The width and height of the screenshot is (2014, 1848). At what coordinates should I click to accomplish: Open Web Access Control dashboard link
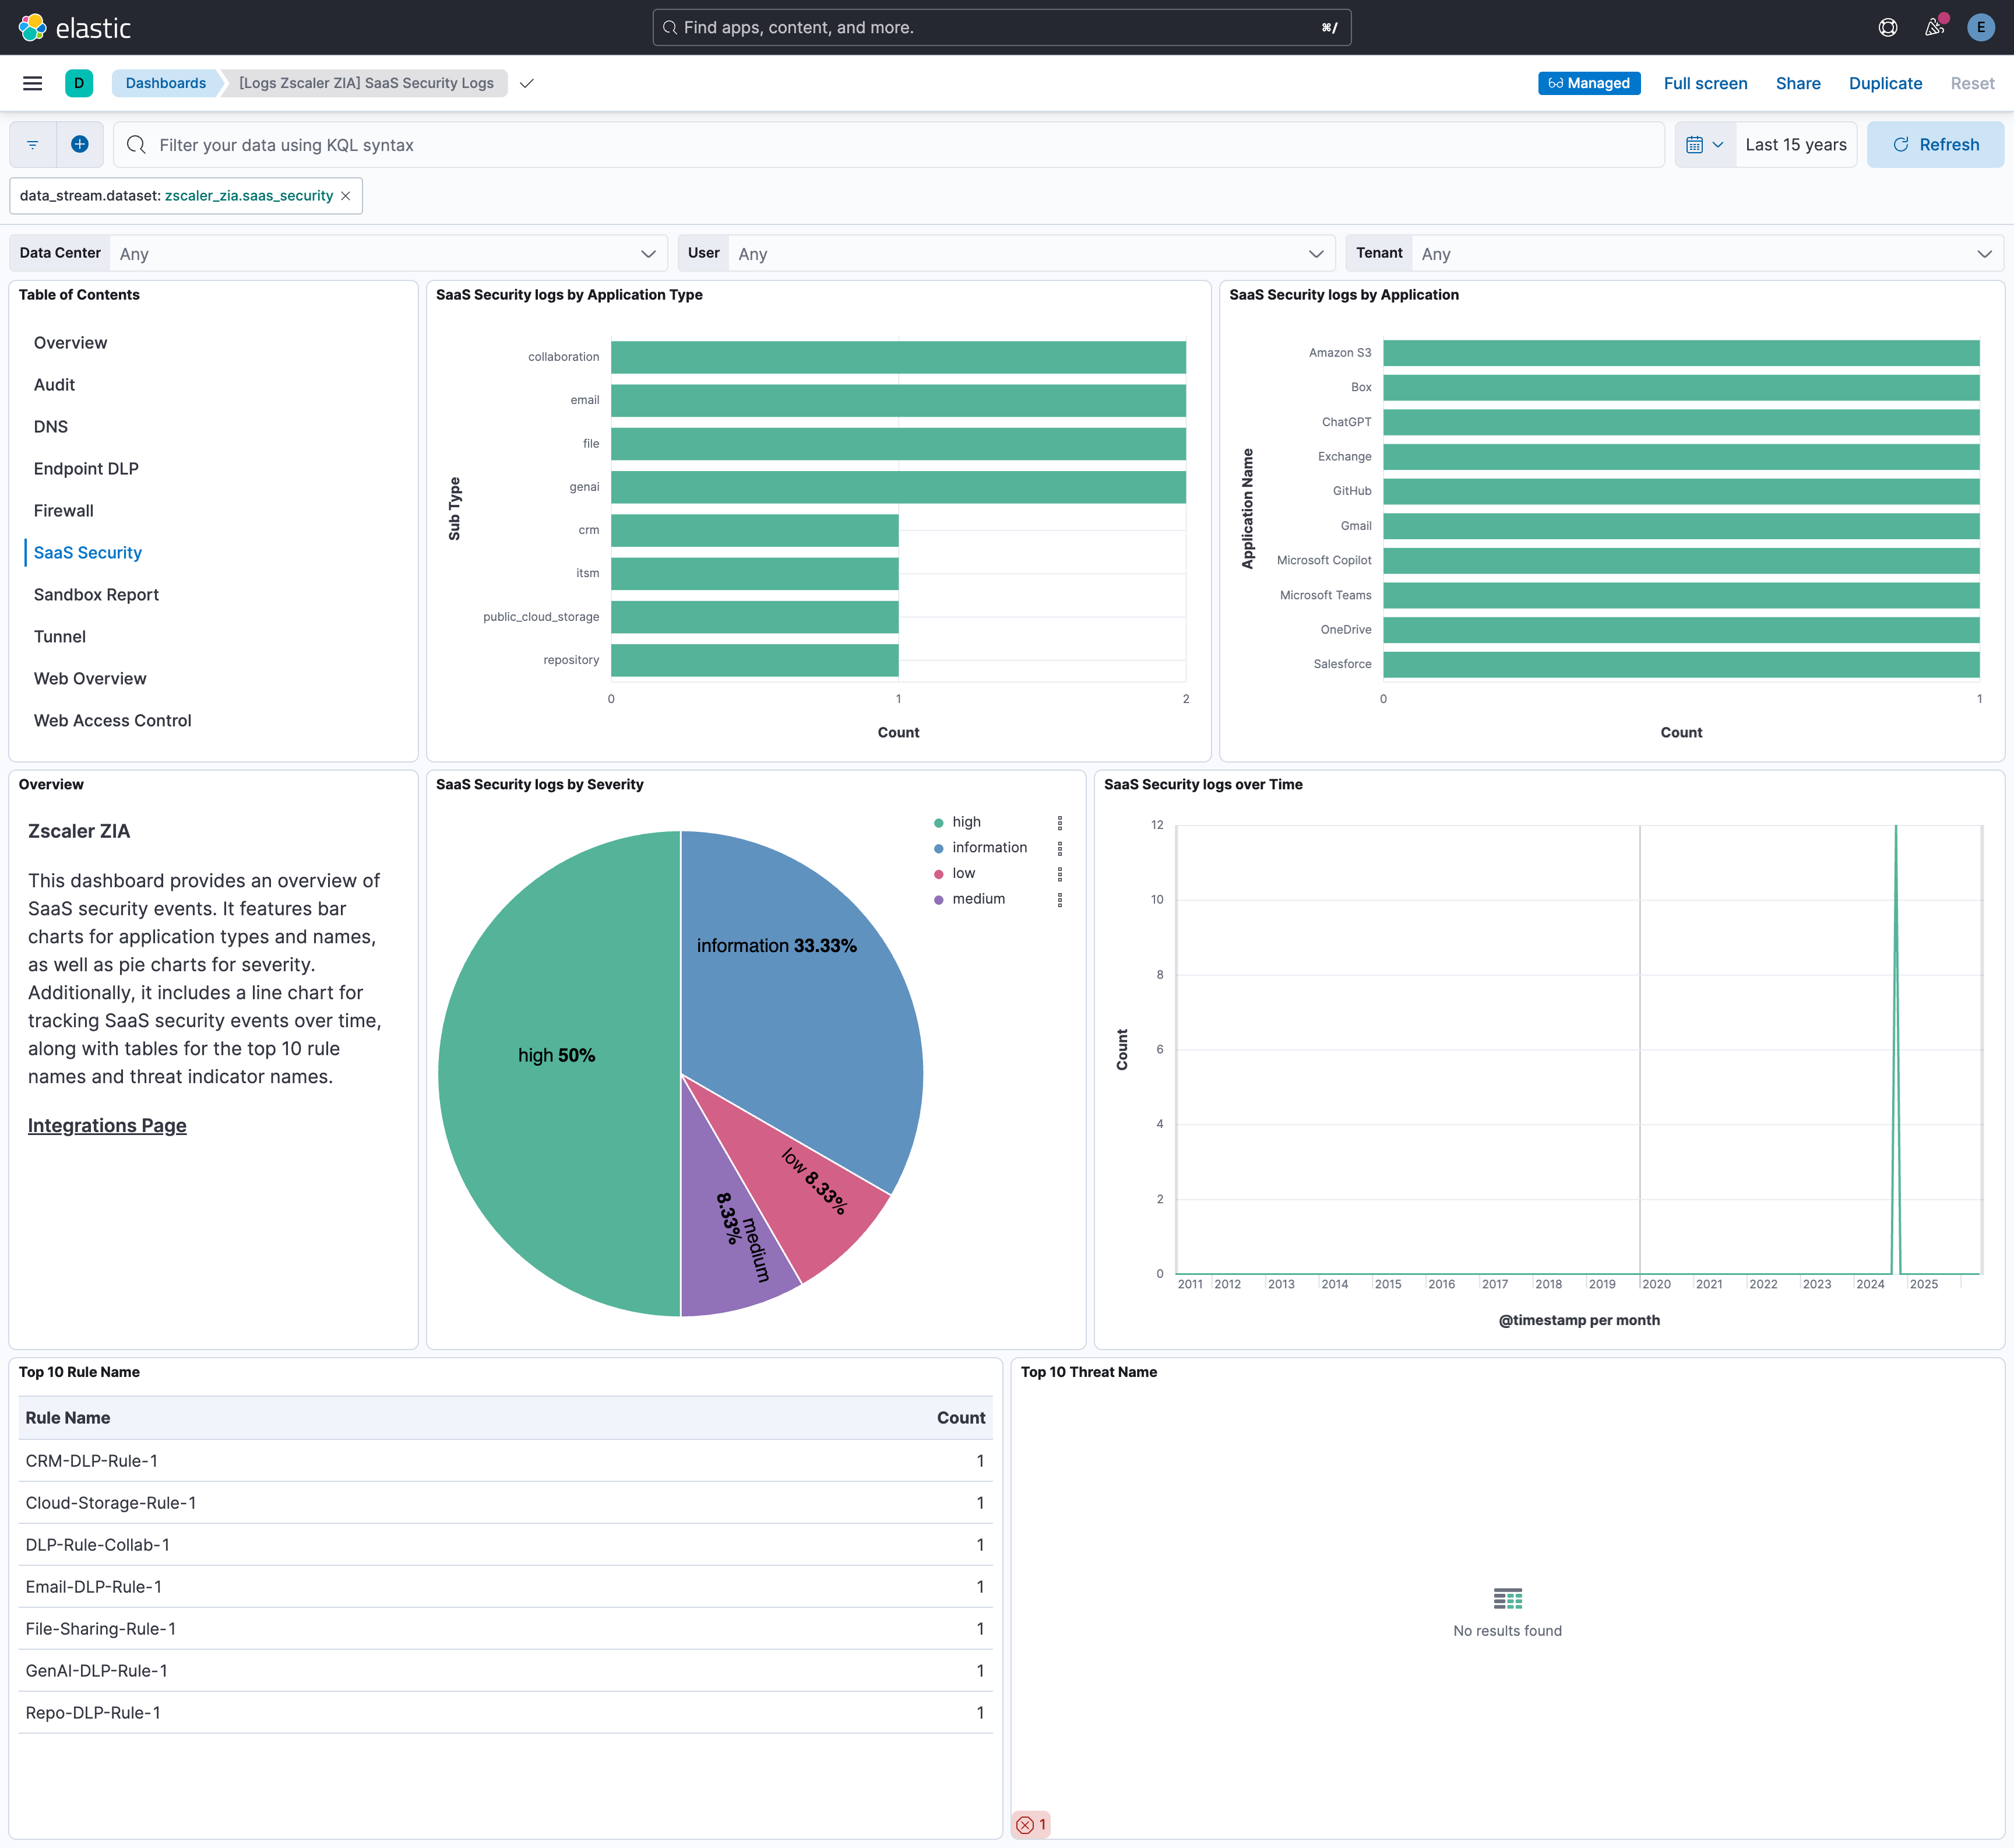112,721
